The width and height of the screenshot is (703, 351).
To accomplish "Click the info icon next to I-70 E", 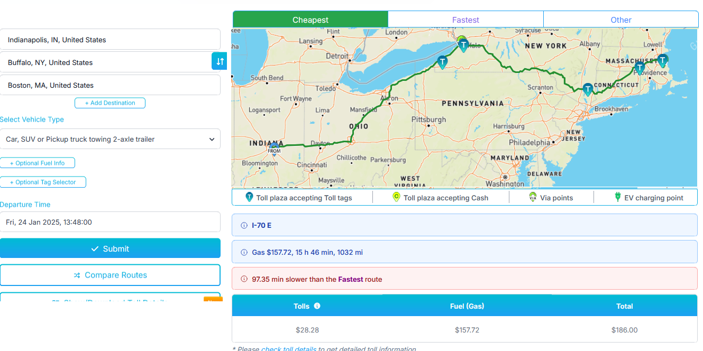I will (x=244, y=225).
